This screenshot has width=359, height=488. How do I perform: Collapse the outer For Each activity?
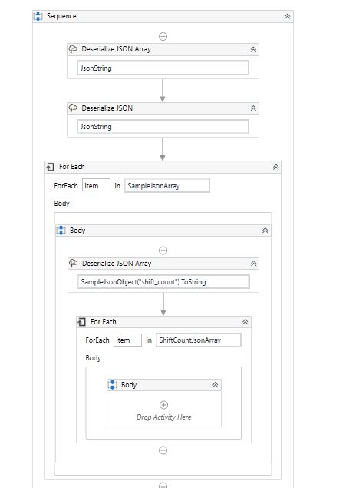(x=276, y=167)
